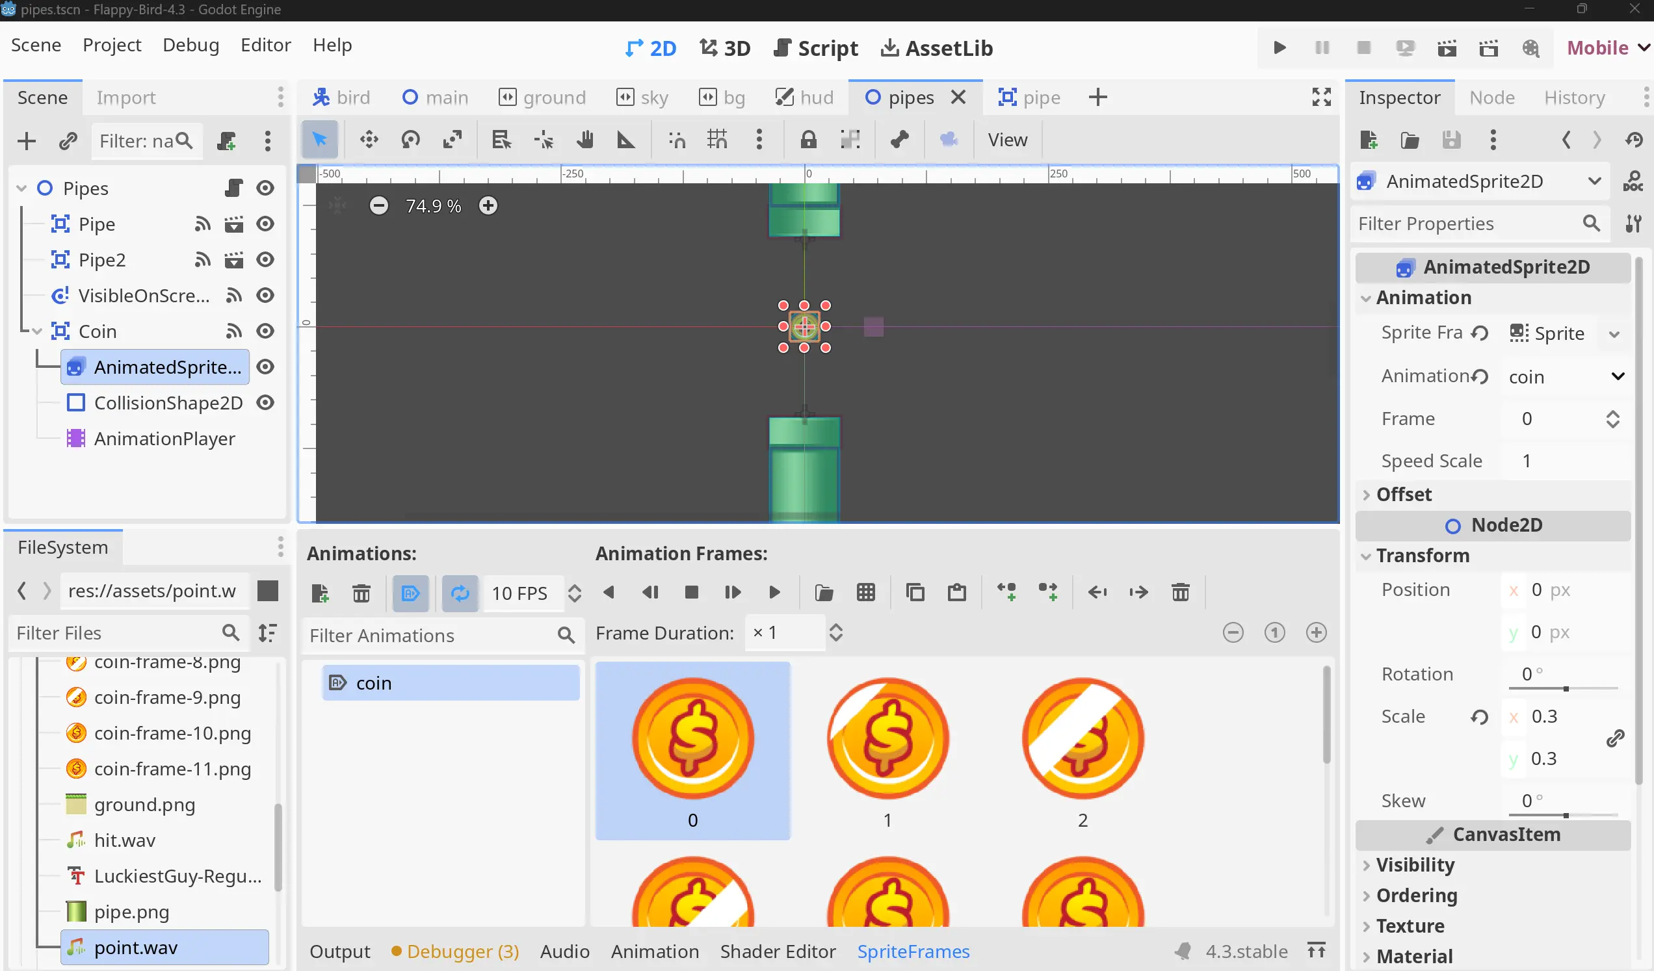Screen dimensions: 1654x971
Task: Insert empty frame after selected
Action: tap(1048, 593)
